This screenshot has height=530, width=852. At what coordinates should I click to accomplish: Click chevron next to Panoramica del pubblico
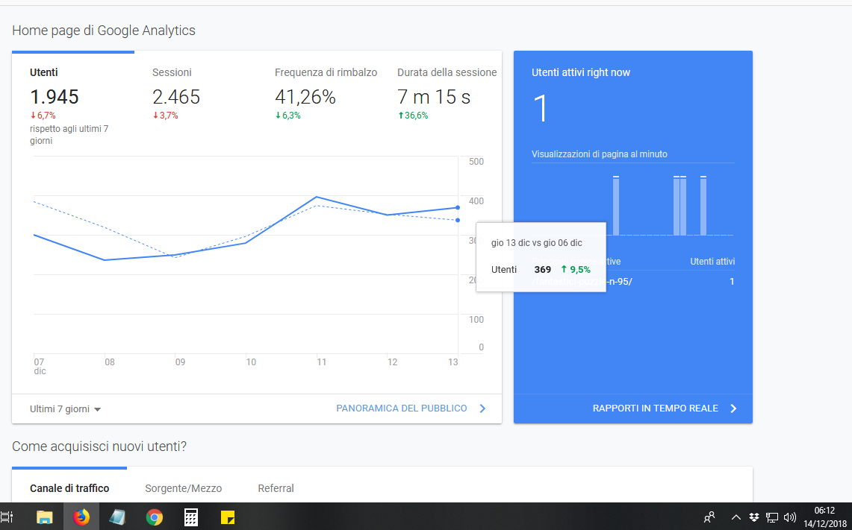pyautogui.click(x=482, y=408)
